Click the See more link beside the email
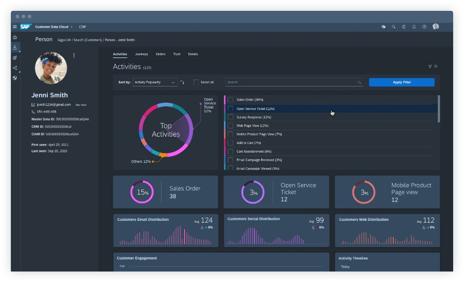464x282 pixels. pos(81,104)
